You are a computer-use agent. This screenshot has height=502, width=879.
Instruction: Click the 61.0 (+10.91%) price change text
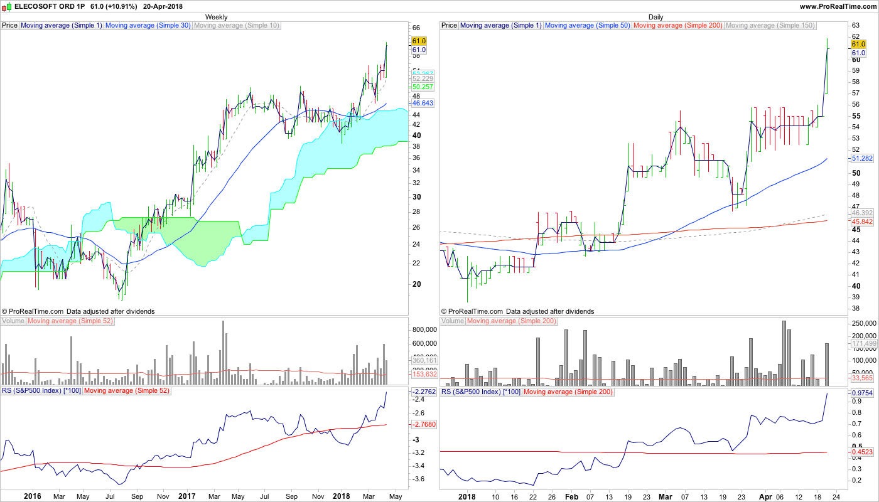pyautogui.click(x=115, y=6)
